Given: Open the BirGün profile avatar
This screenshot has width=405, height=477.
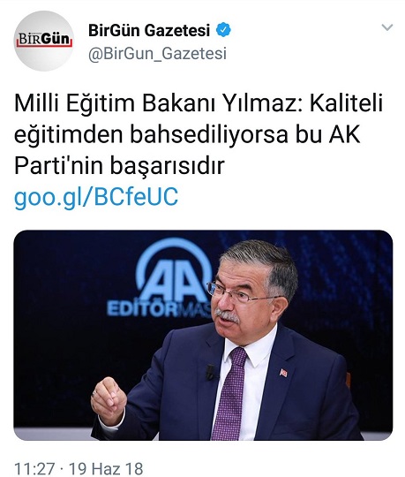Looking at the screenshot, I should (x=44, y=41).
